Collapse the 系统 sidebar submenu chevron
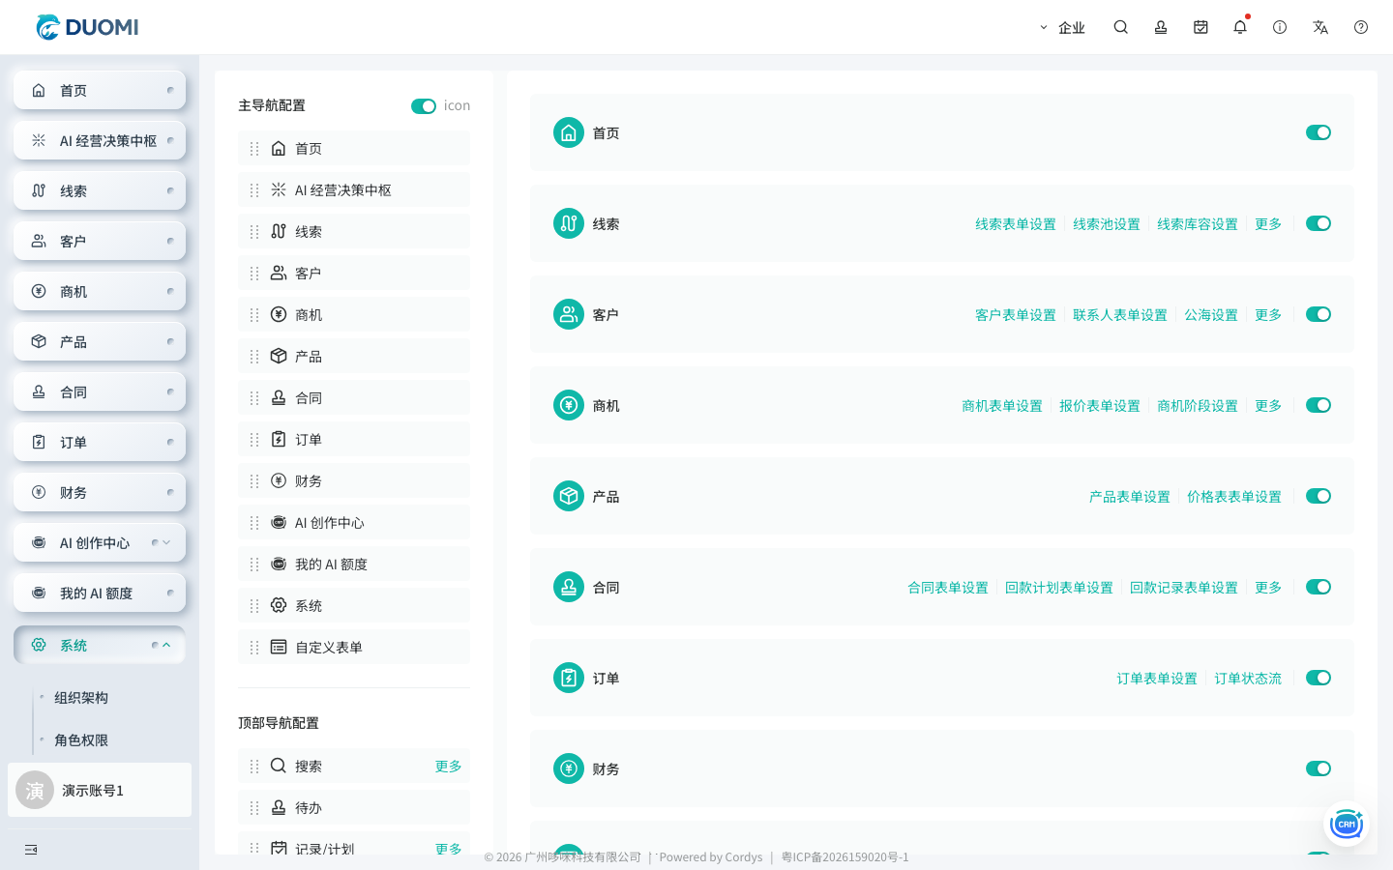Image resolution: width=1393 pixels, height=870 pixels. 166,645
